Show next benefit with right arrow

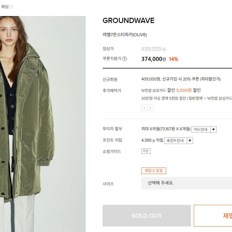click(x=150, y=108)
